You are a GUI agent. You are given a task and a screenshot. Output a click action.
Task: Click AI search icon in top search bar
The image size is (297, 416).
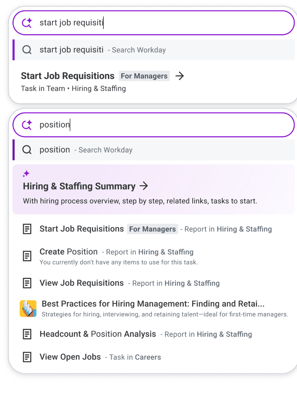coord(27,23)
